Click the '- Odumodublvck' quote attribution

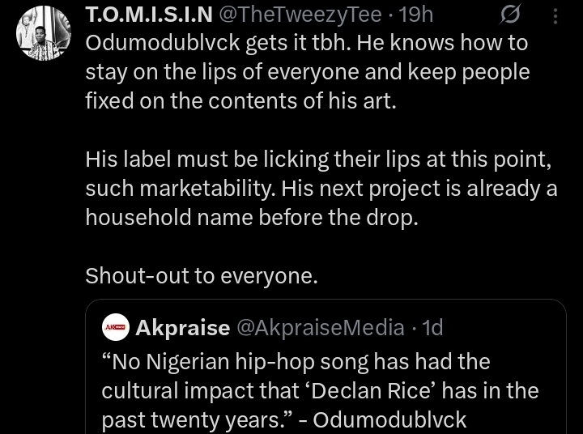click(389, 421)
